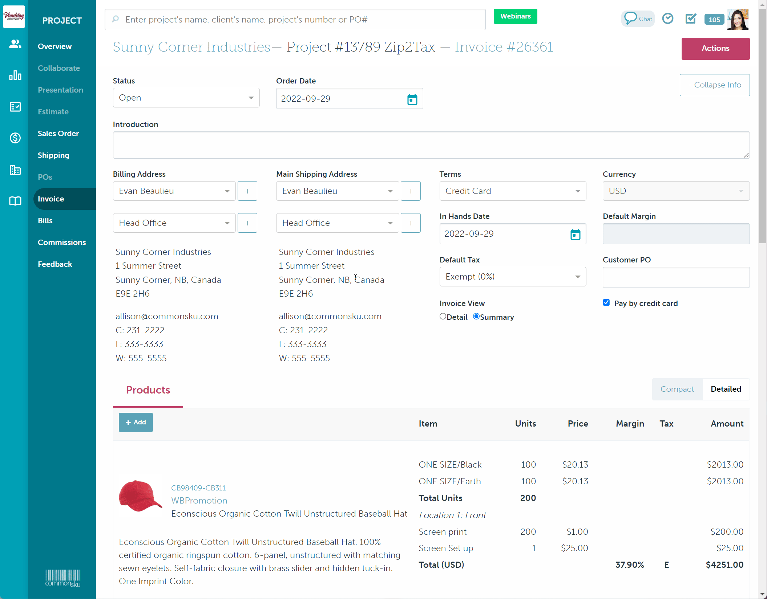Viewport: 767px width, 599px height.
Task: Open the notes pencil icon in header
Action: click(690, 19)
